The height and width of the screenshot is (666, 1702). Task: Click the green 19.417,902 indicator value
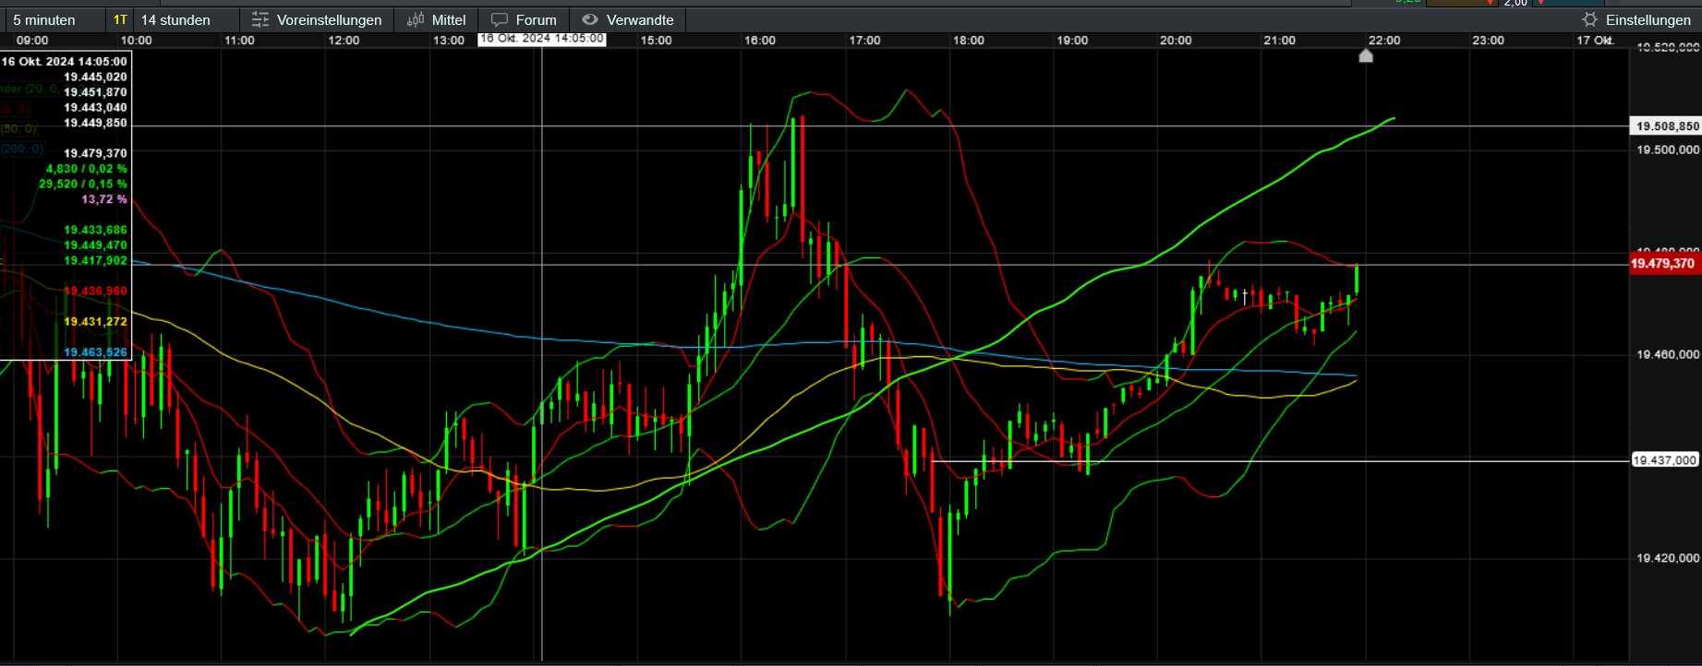pos(95,261)
